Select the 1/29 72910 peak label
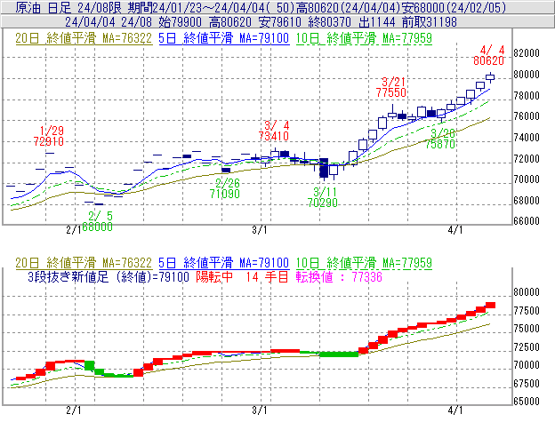Screen dimensions: 555x422 coord(49,136)
